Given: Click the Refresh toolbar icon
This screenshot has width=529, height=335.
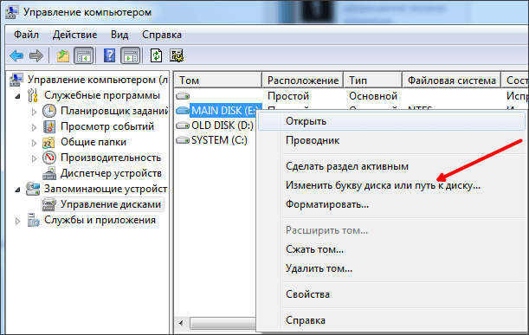Looking at the screenshot, I should [156, 55].
